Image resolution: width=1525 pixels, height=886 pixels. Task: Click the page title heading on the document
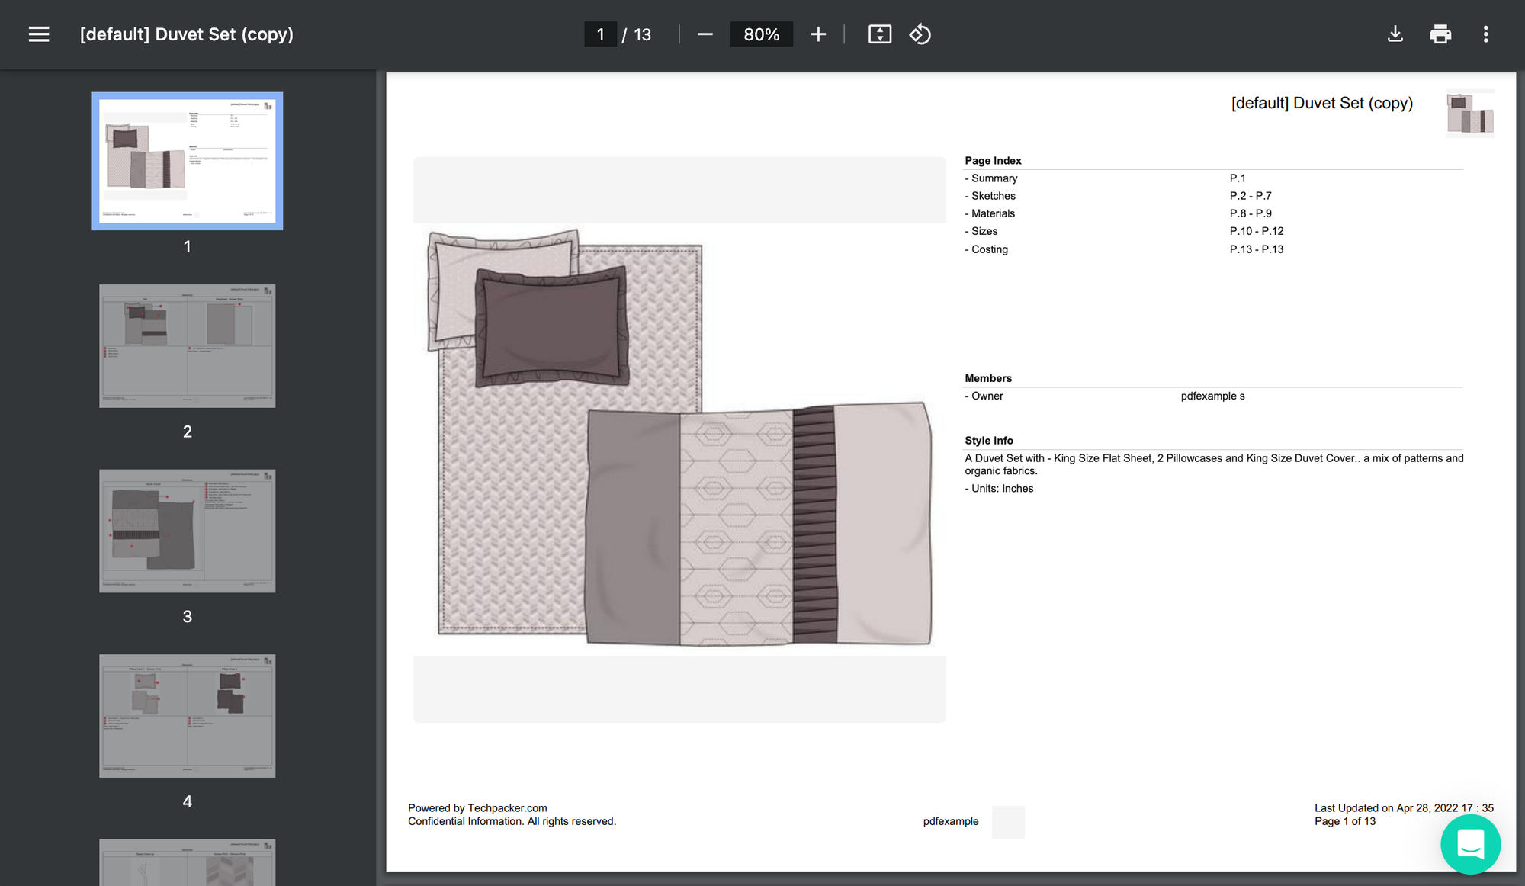(x=1322, y=103)
